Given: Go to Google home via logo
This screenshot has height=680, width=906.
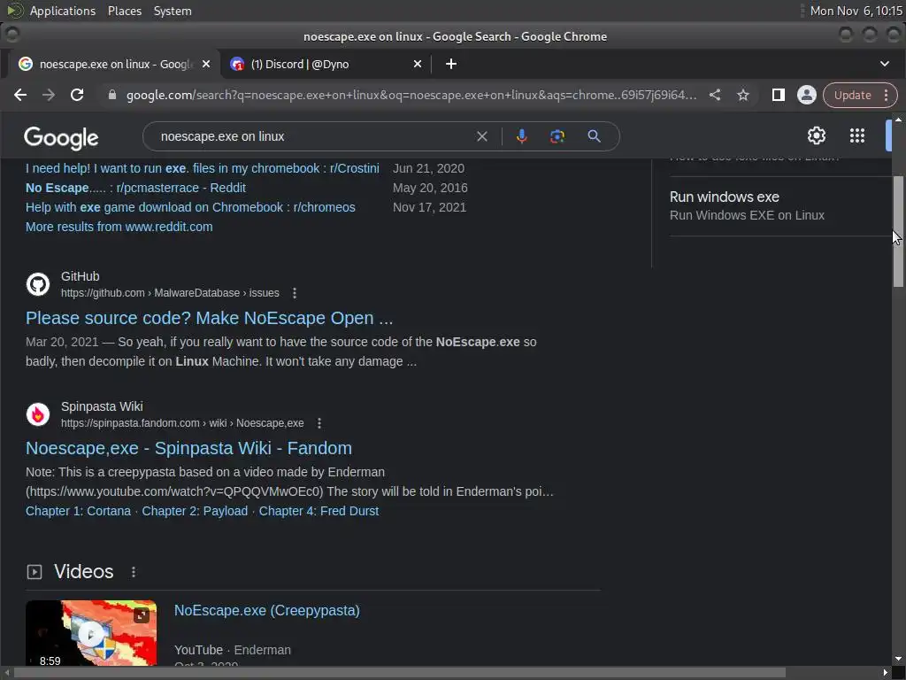Looking at the screenshot, I should 61,137.
